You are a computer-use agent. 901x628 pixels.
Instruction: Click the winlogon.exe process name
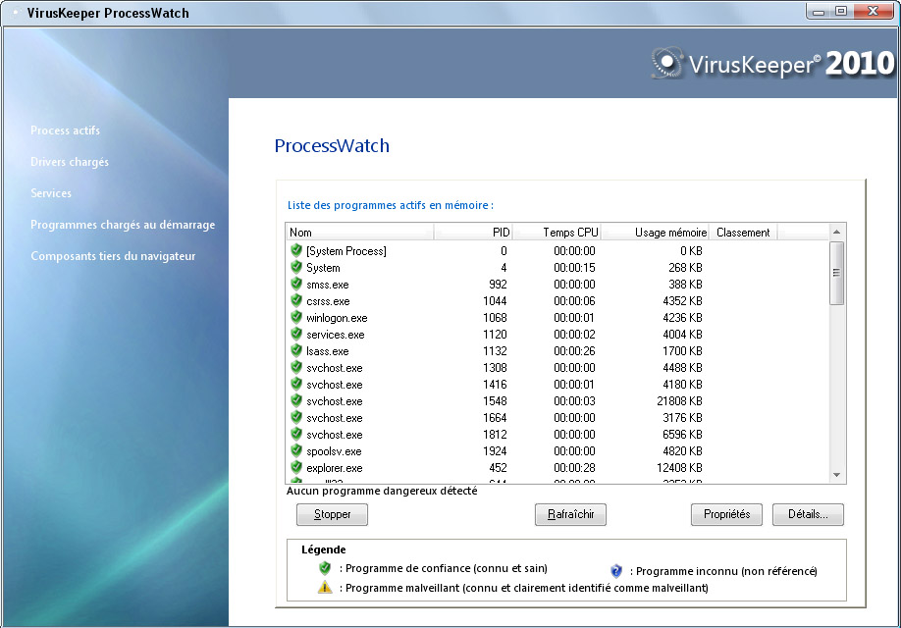coord(337,318)
